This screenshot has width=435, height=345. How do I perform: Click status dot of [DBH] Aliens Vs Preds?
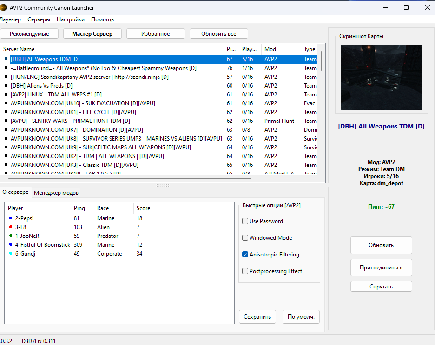6,86
